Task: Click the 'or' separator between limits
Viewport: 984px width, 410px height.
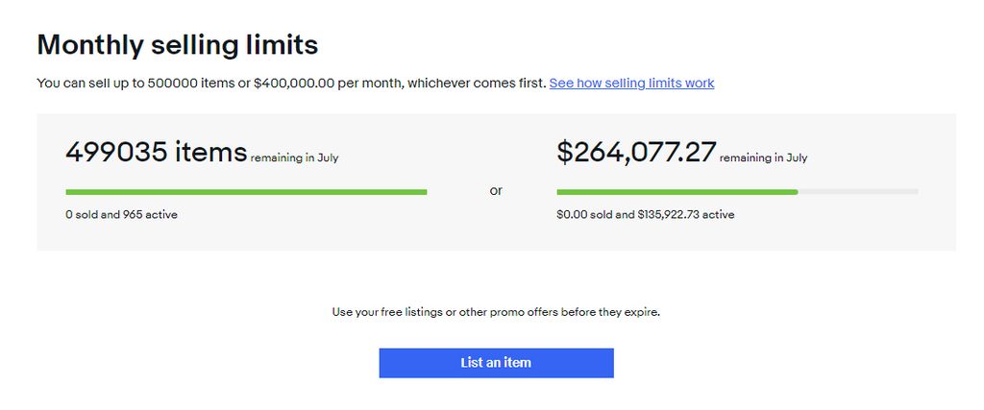Action: click(x=496, y=190)
